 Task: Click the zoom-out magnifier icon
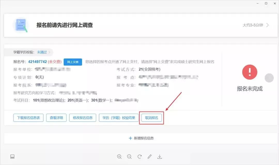pos(129,156)
